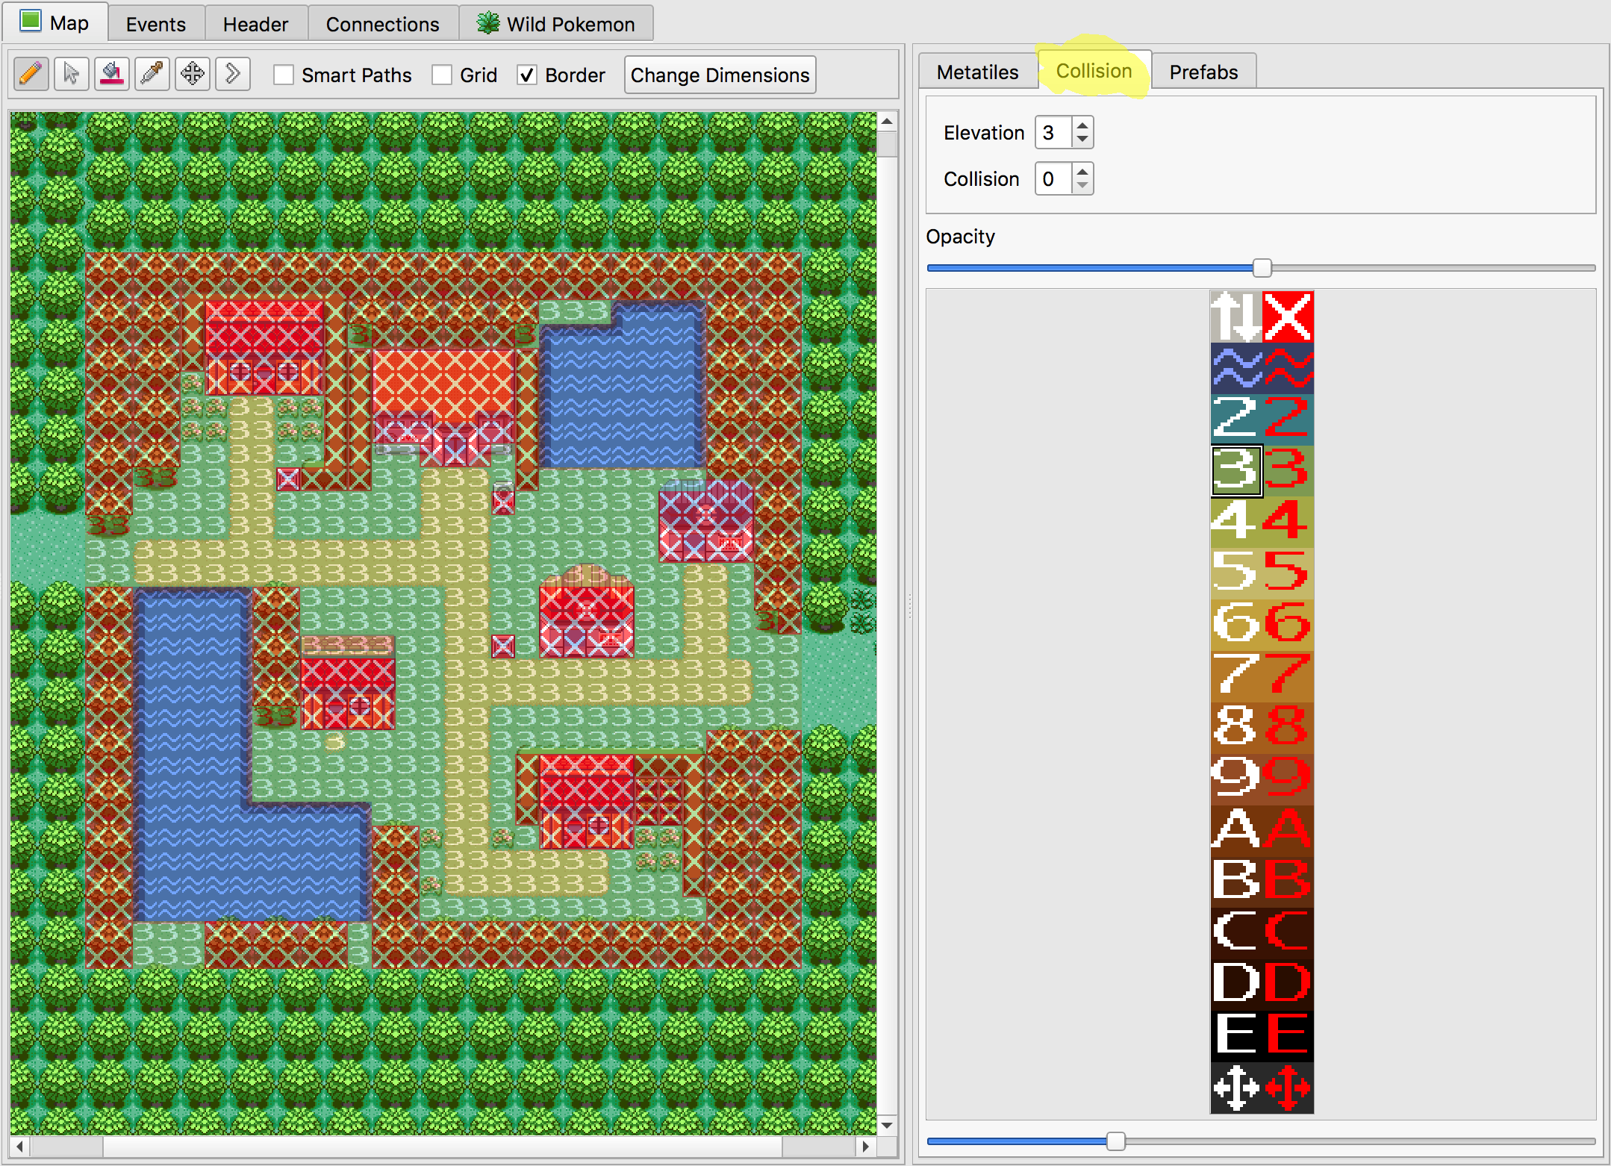Screen dimensions: 1611x1166
Task: Increase the Elevation value with up arrow
Action: pyautogui.click(x=1082, y=125)
